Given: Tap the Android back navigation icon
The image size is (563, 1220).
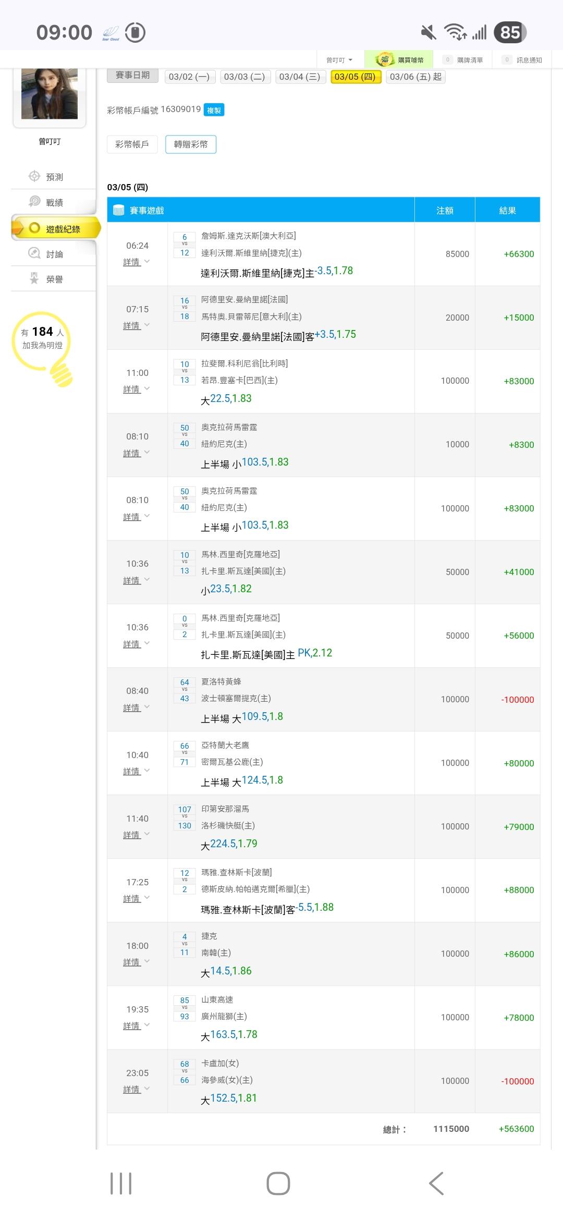Looking at the screenshot, I should point(436,1184).
